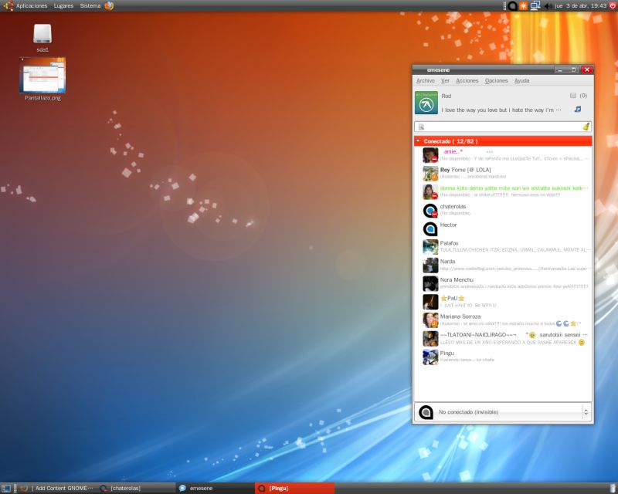The width and height of the screenshot is (618, 494).
Task: Click the mail inbox envelope icon
Action: click(x=573, y=96)
